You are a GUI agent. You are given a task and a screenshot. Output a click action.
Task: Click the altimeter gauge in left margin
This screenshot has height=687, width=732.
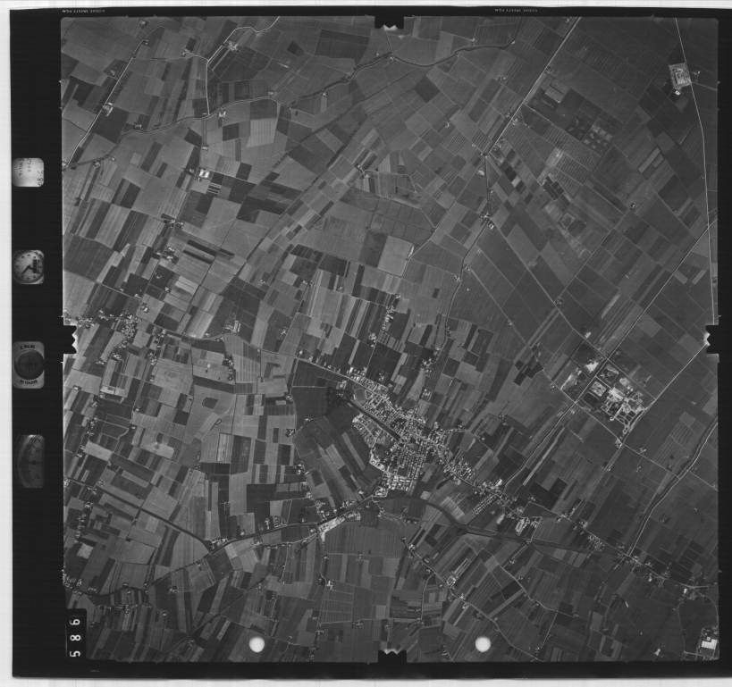point(30,461)
